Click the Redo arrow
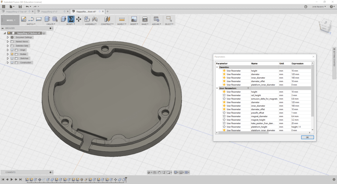 tap(35, 7)
